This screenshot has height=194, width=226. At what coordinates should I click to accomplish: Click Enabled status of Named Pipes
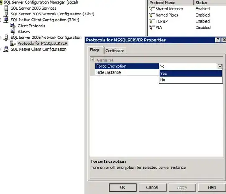point(203,15)
